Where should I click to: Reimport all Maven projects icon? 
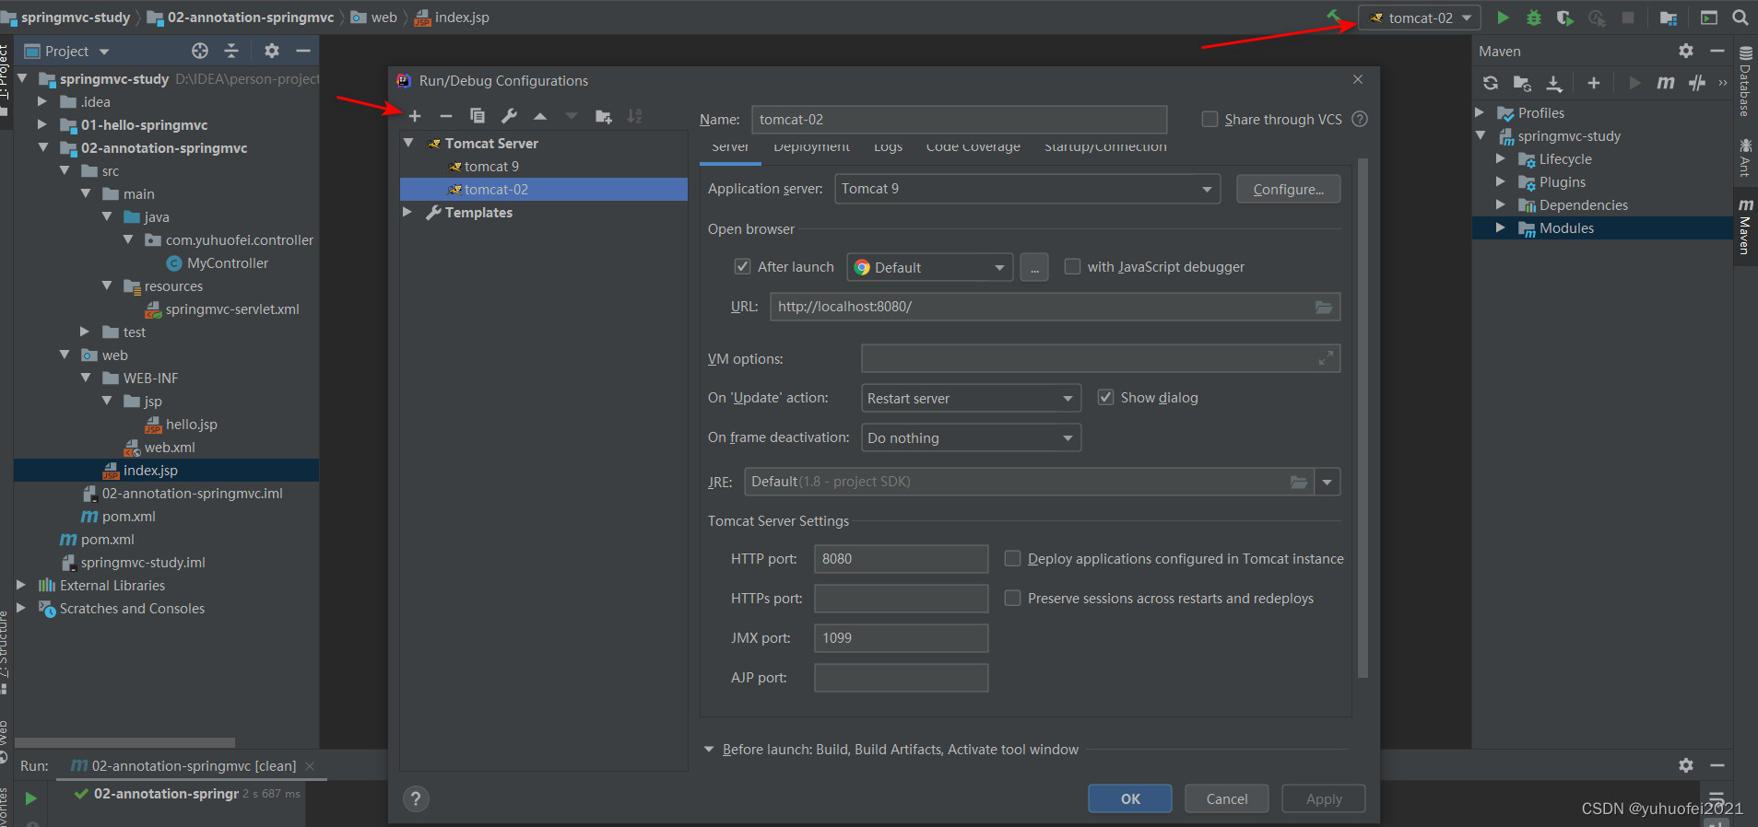[x=1491, y=83]
